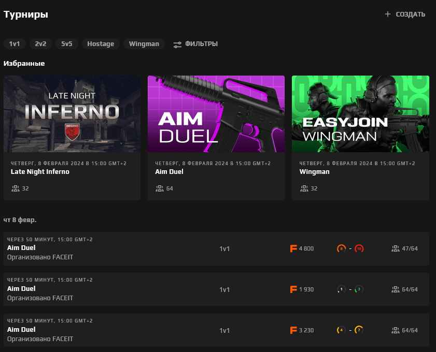Click the skill level 1 badge in second row
The width and height of the screenshot is (436, 352).
[341, 289]
